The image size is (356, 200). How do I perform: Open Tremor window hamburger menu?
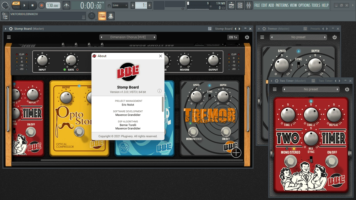(262, 37)
